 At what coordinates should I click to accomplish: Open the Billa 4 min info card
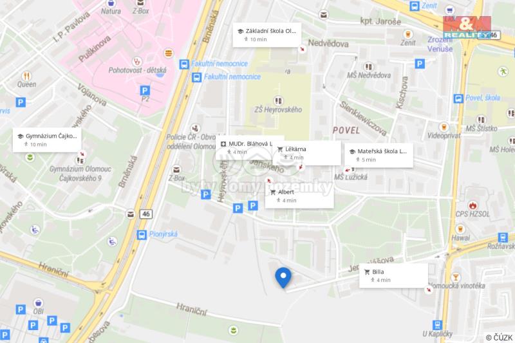(x=393, y=275)
